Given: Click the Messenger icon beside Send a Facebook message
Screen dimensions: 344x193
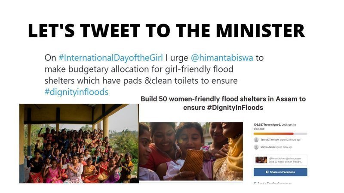Looking at the screenshot, I should coord(255,183).
